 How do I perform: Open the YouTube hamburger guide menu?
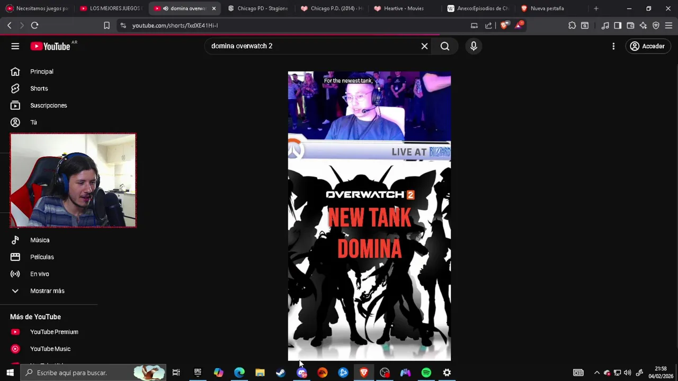tap(15, 46)
